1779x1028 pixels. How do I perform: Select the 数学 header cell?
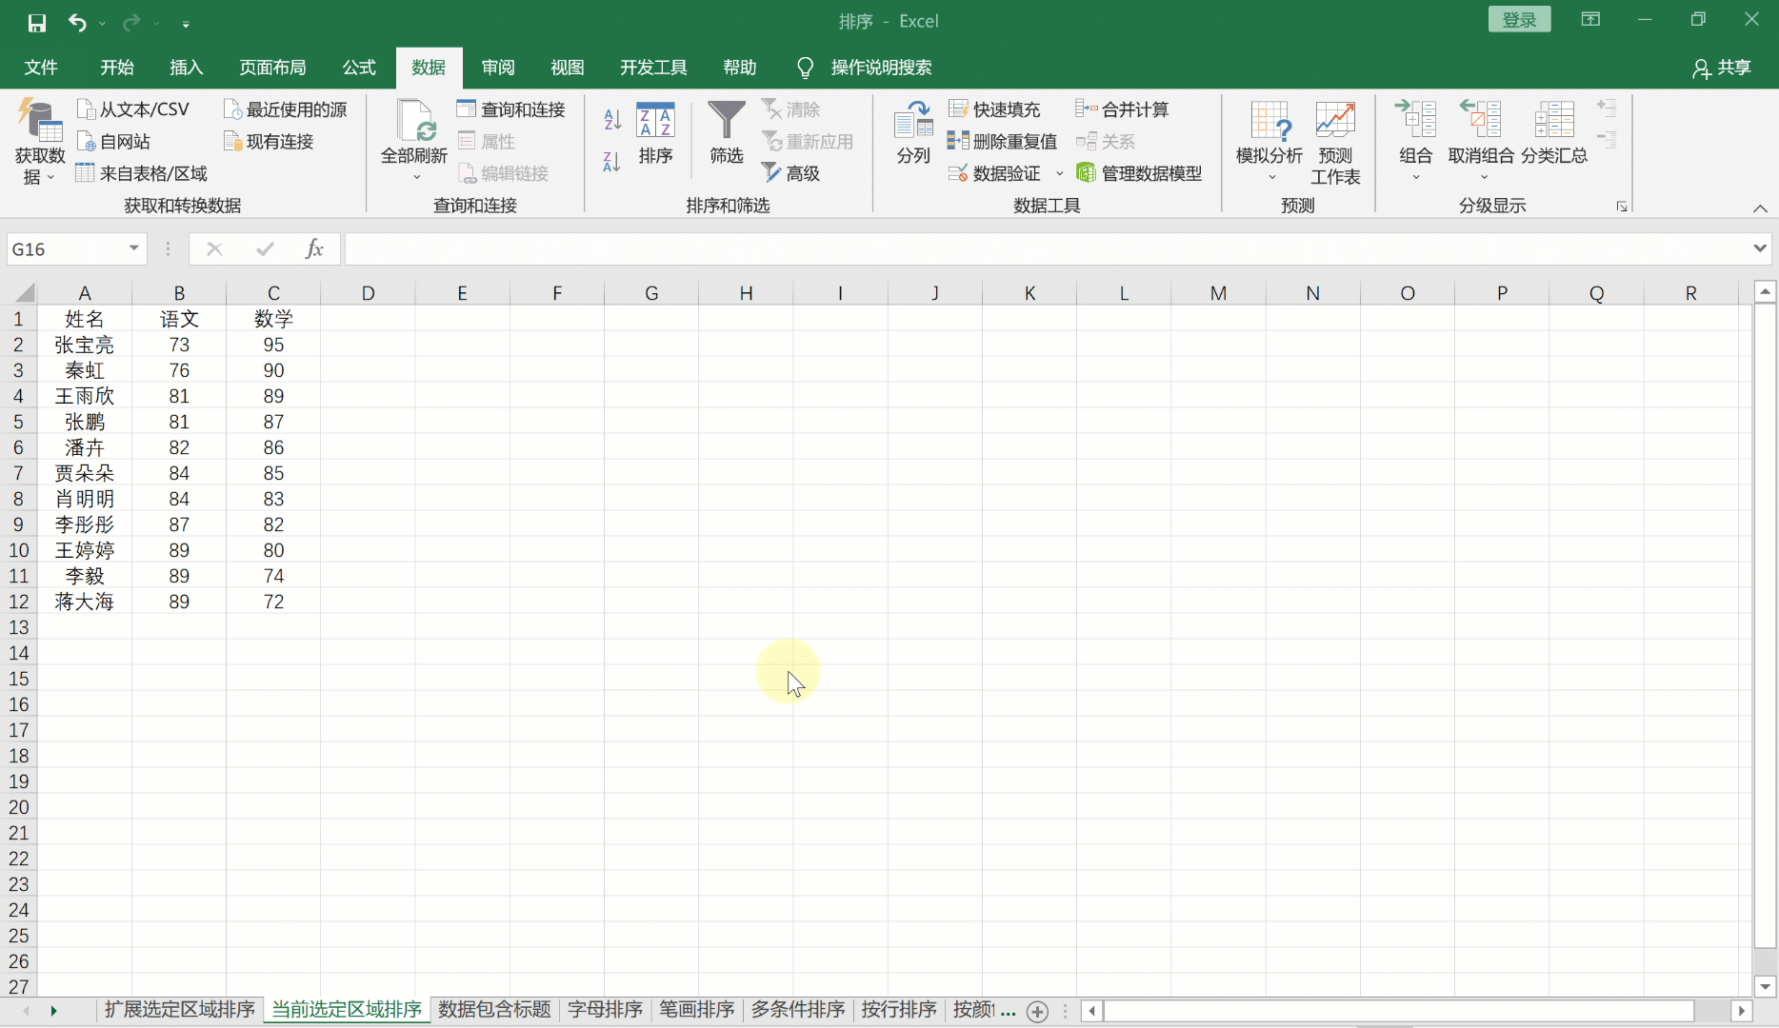pos(273,319)
